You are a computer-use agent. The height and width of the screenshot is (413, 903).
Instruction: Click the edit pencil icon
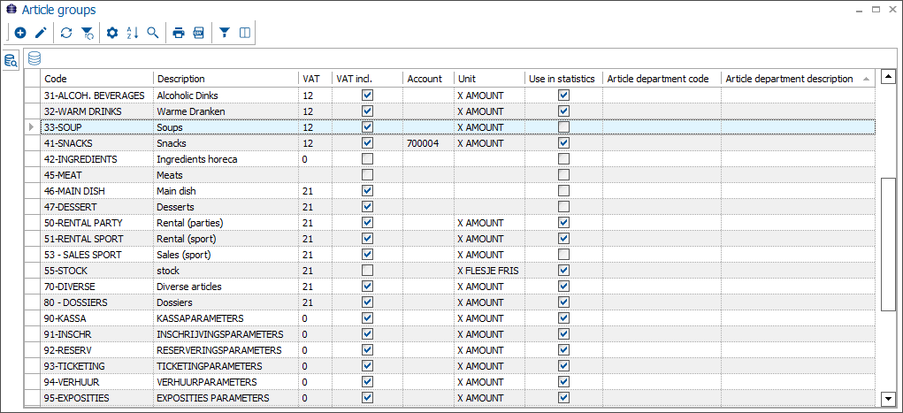point(41,34)
